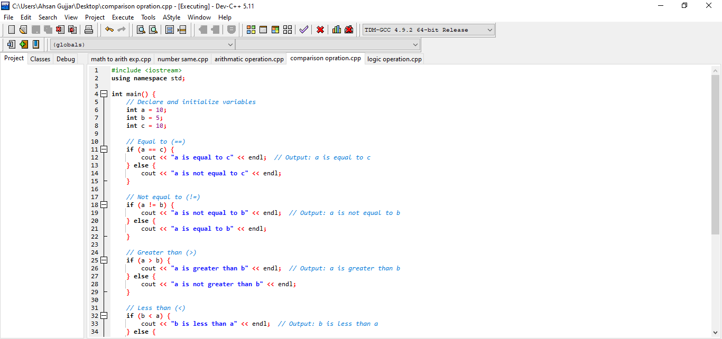Click the '#include <iostream>' line
The height and width of the screenshot is (339, 722).
point(146,70)
